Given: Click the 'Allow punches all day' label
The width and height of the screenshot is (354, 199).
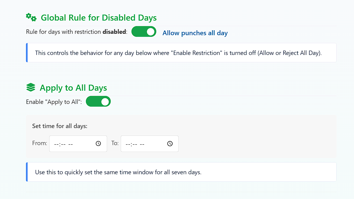Looking at the screenshot, I should pyautogui.click(x=195, y=33).
